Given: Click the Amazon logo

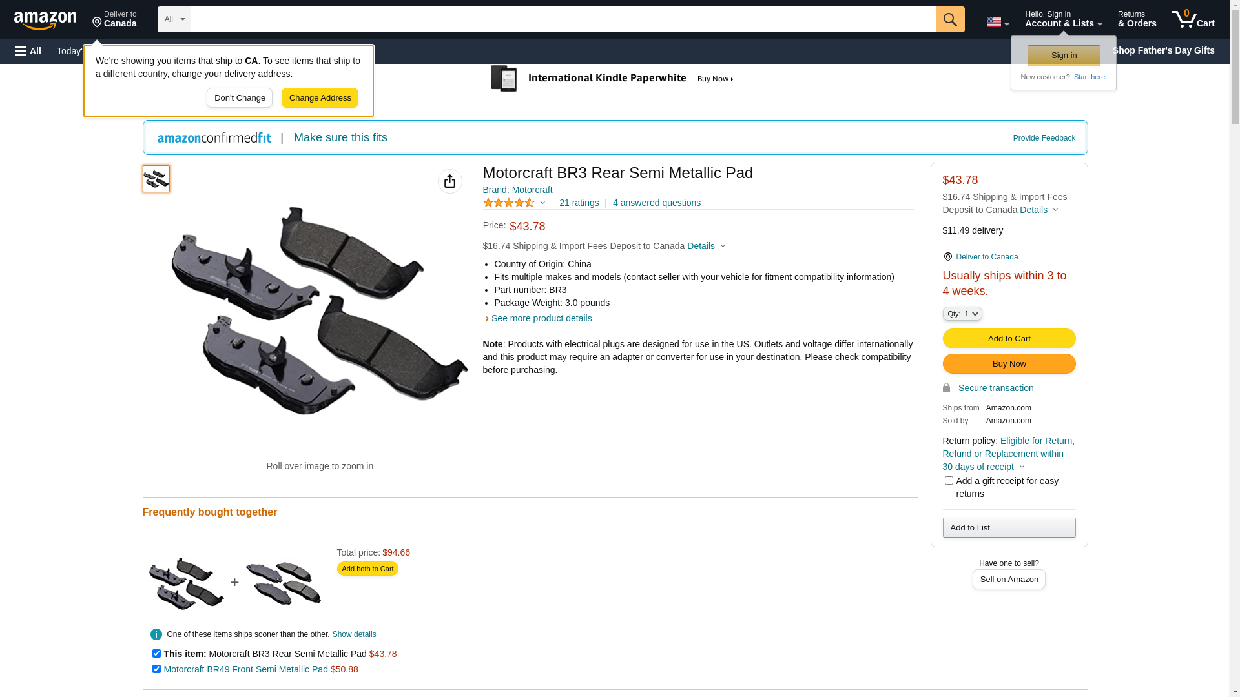Looking at the screenshot, I should point(45,21).
